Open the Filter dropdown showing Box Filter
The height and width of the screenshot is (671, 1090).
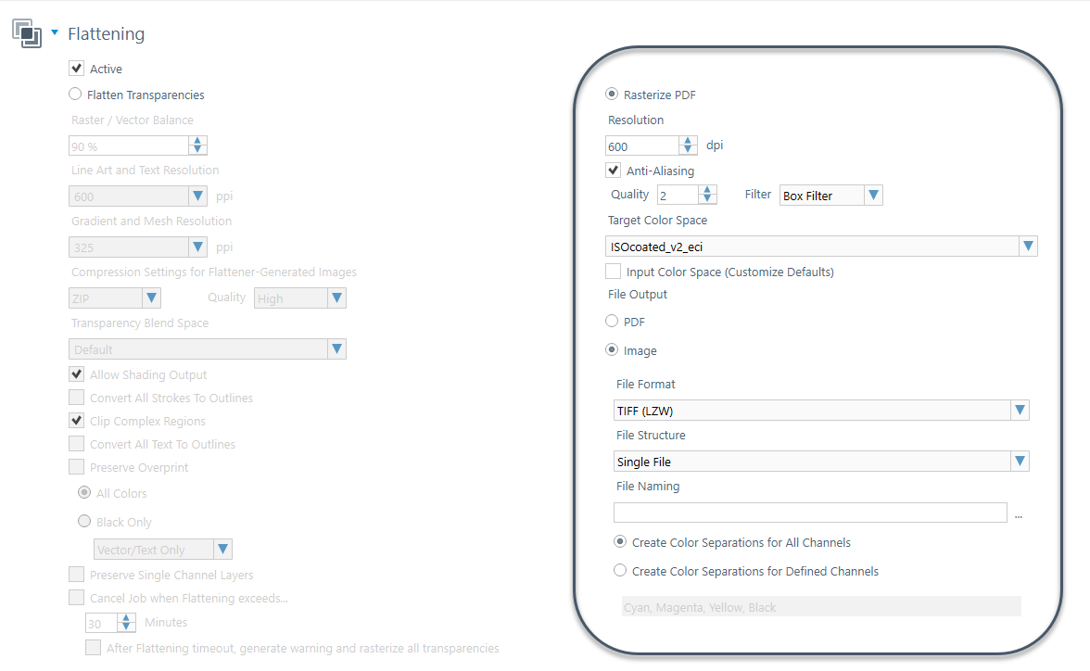coord(872,195)
